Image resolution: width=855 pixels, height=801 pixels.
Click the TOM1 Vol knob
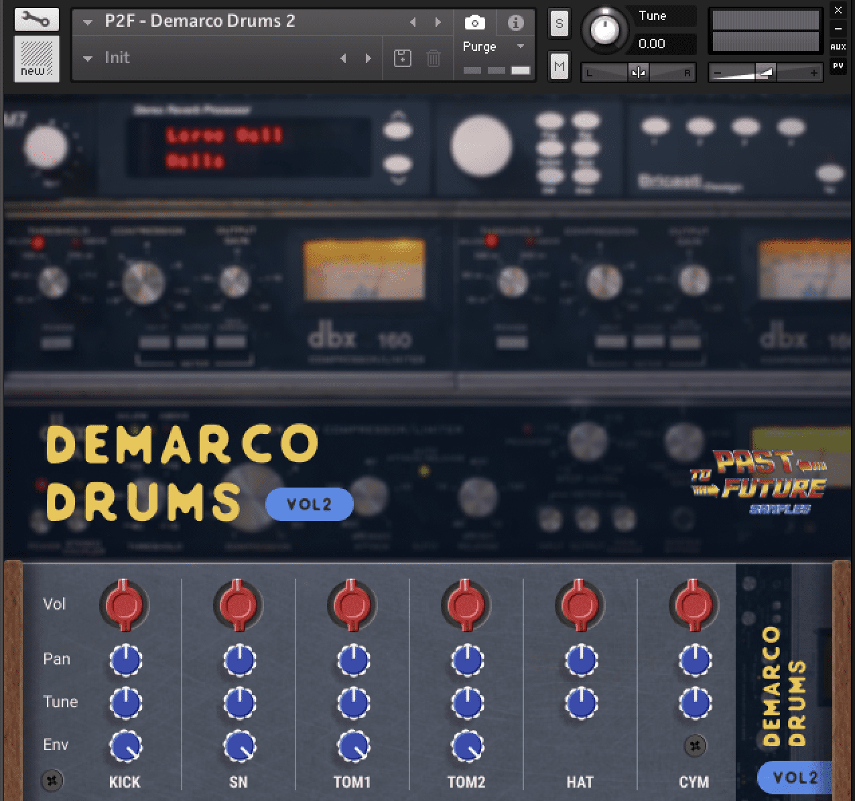click(x=352, y=605)
